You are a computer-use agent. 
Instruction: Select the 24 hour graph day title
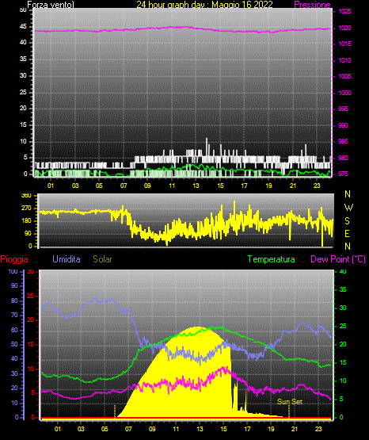(204, 5)
